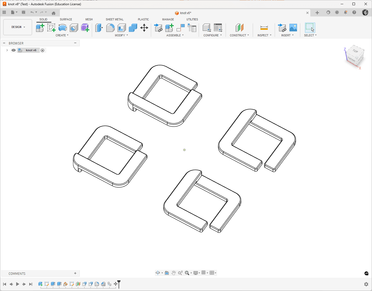Click Zoom Window magnifier with plus
Image resolution: width=372 pixels, height=291 pixels.
[180, 273]
